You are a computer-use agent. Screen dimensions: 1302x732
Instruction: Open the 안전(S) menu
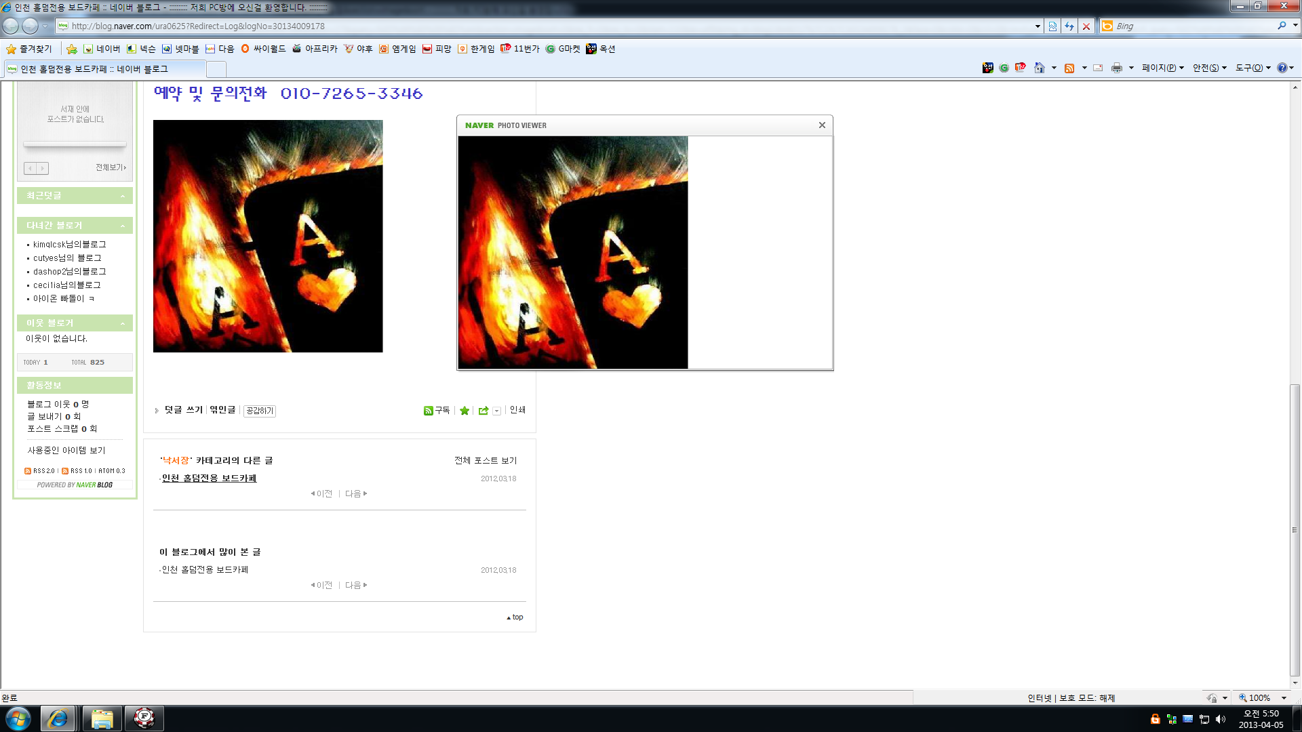(1210, 68)
